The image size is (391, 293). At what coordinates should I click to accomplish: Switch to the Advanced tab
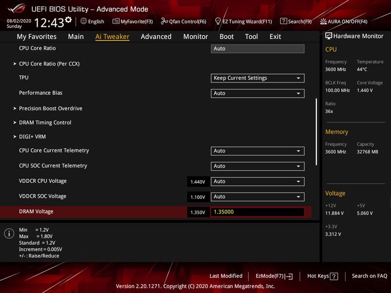pos(156,37)
